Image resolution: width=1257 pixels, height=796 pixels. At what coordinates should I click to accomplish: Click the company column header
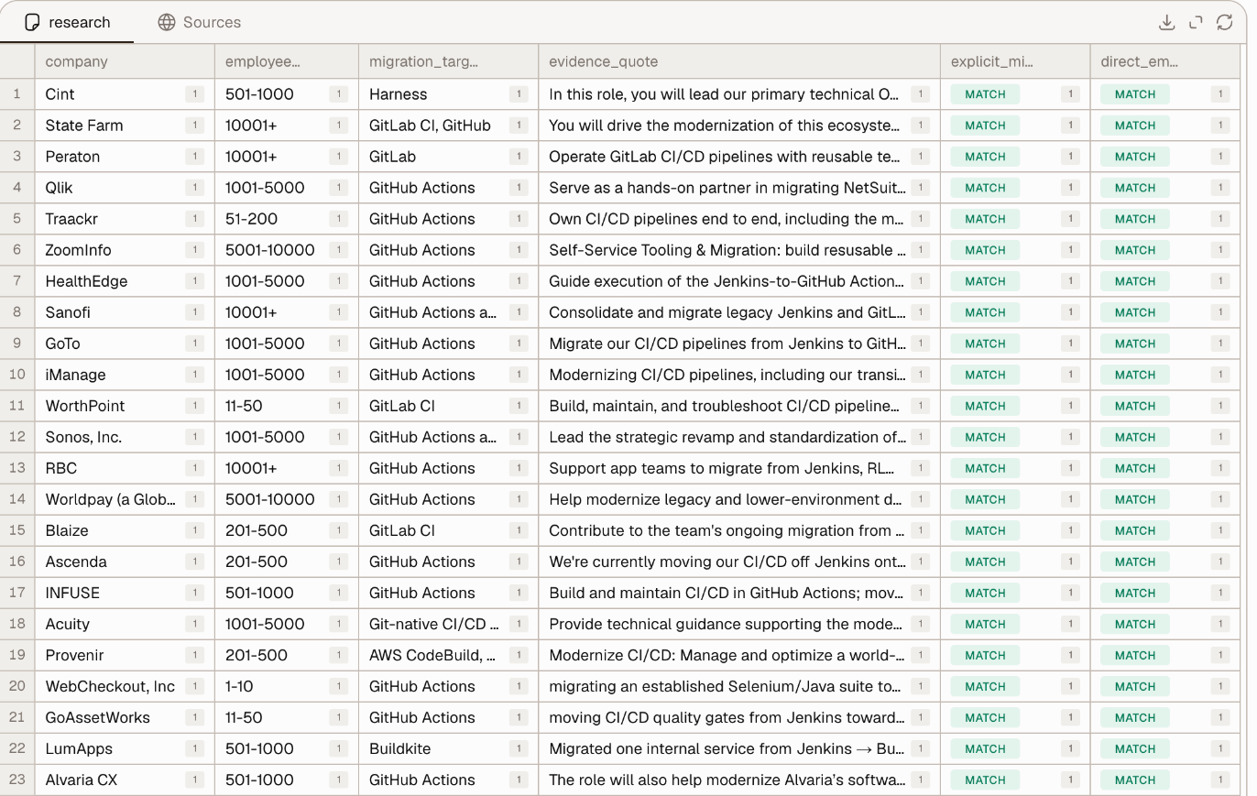[125, 61]
